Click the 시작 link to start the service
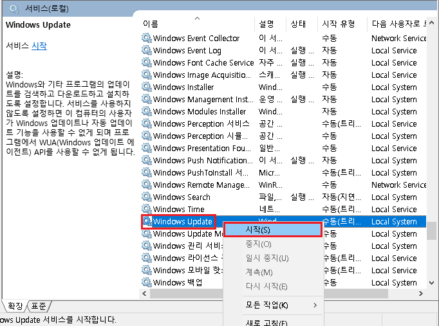439x326 pixels. coord(39,46)
